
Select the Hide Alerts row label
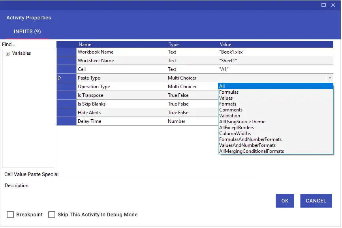(x=89, y=113)
